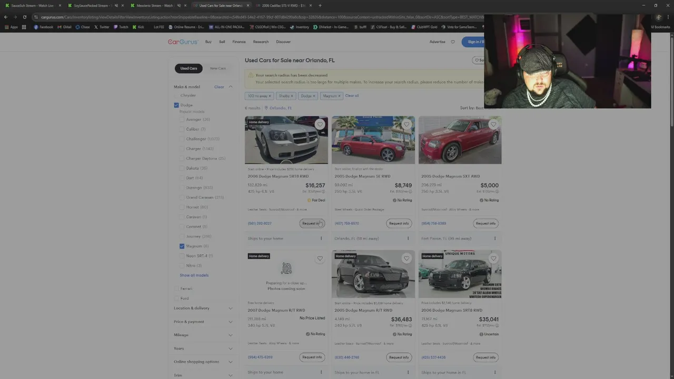Open the Advertise link in header

tap(438, 42)
